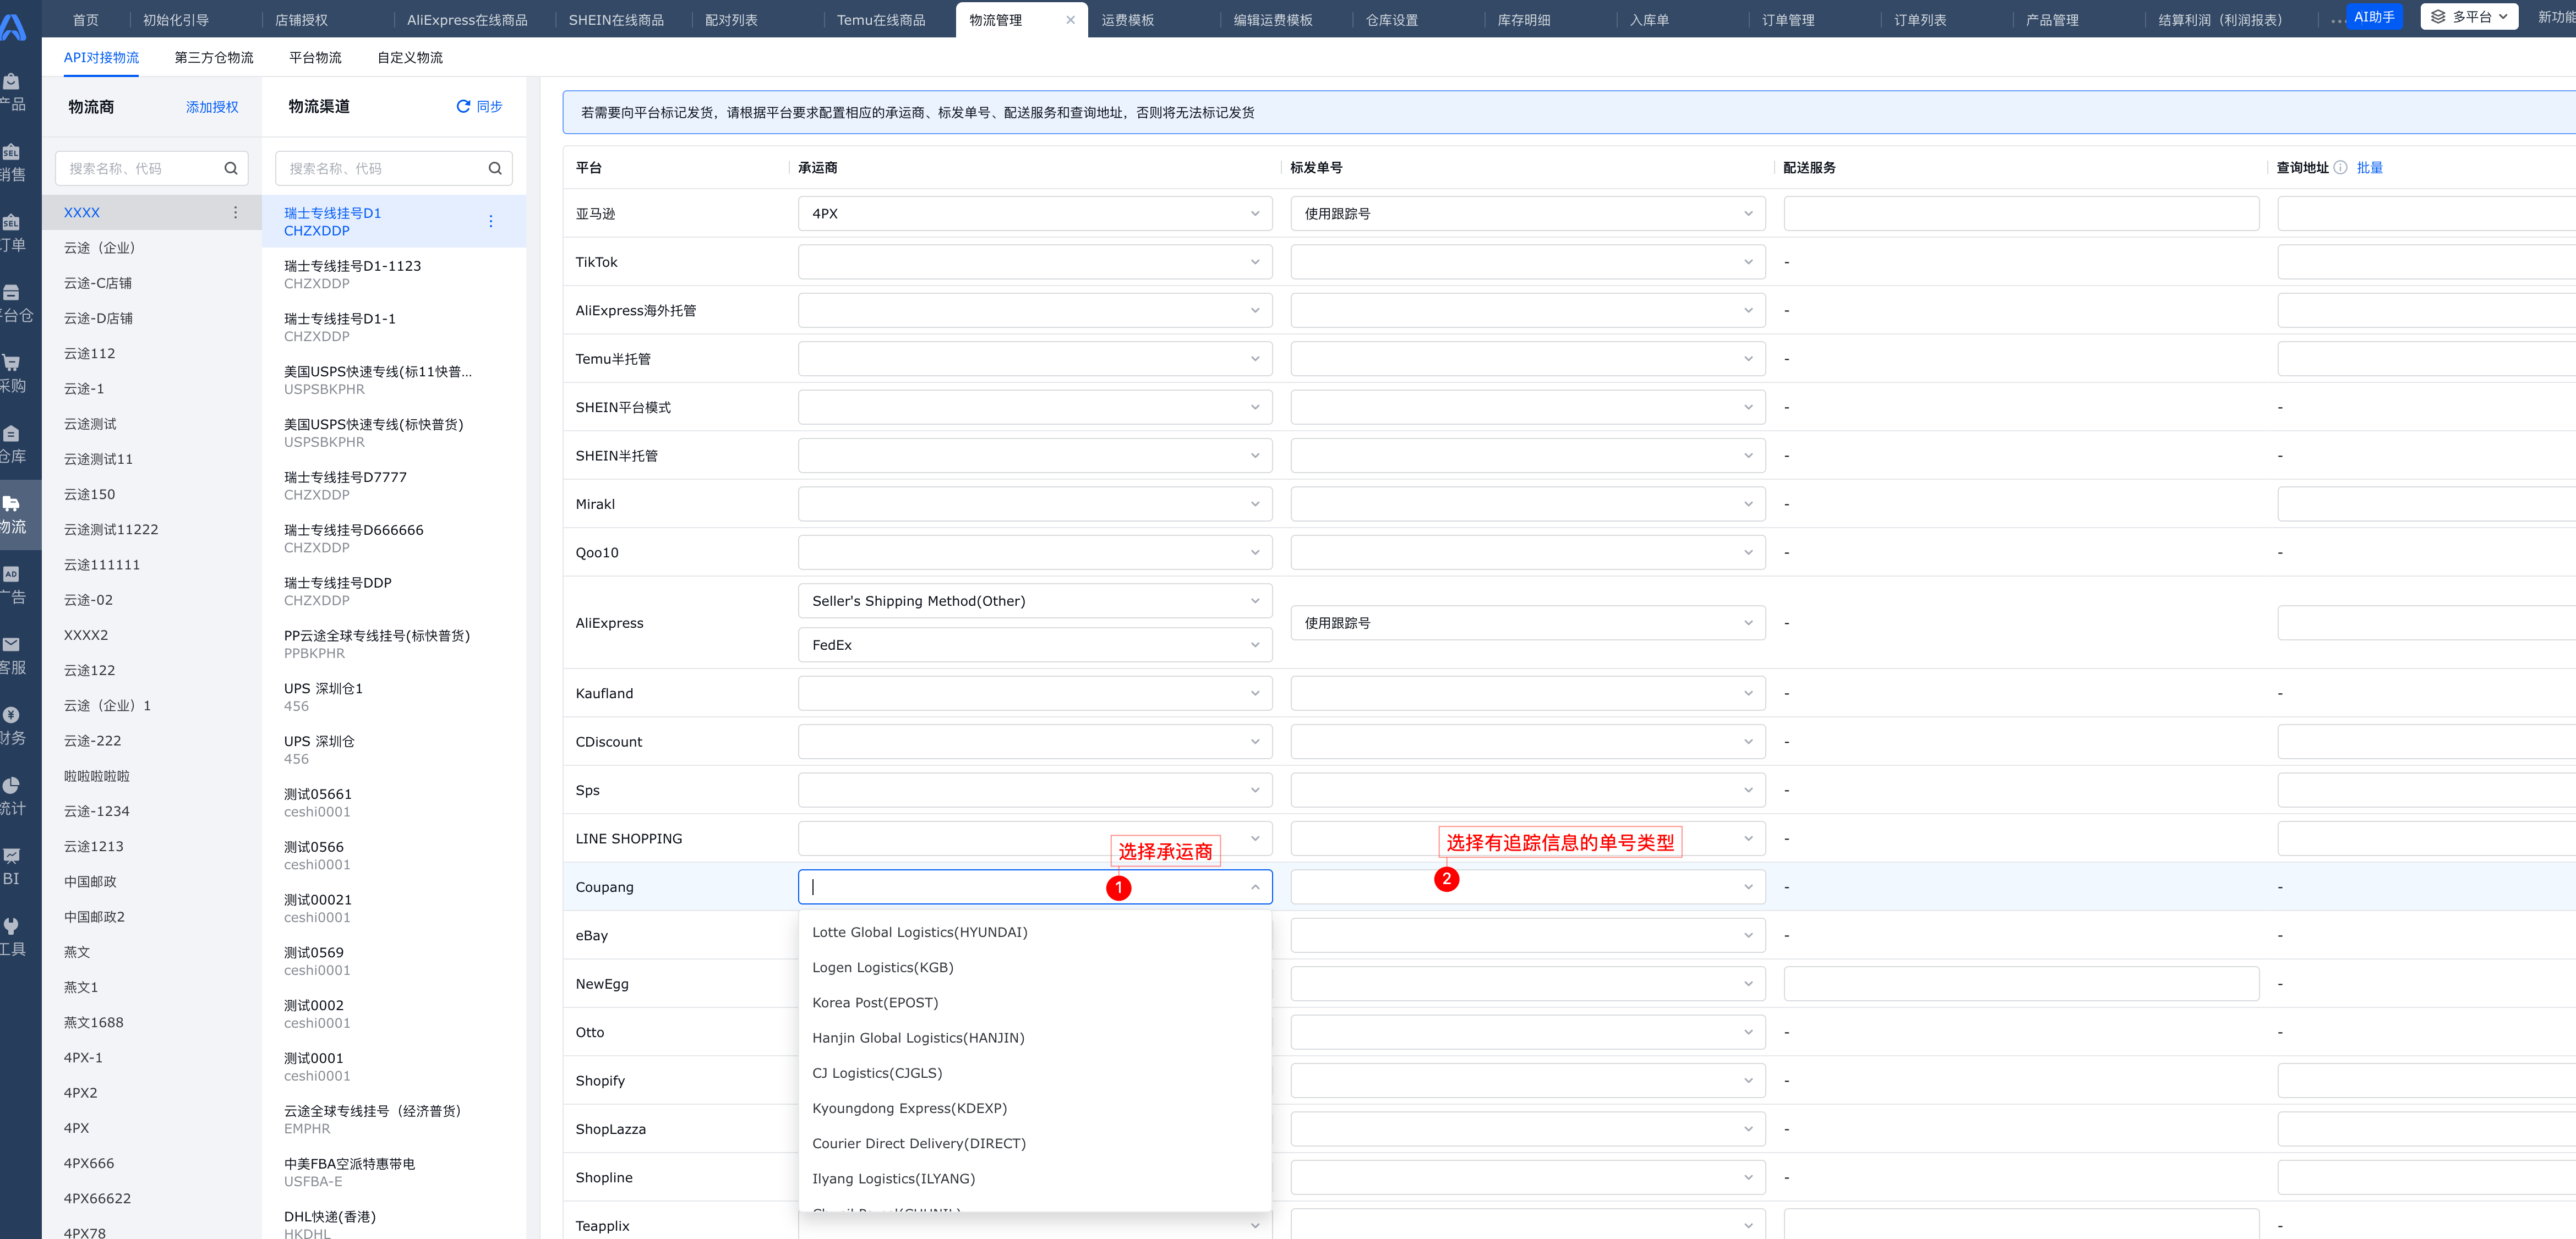Screen dimensions: 2576x1239
Task: Open more options for 瑞士专线挂号D1 channel
Action: 491,221
